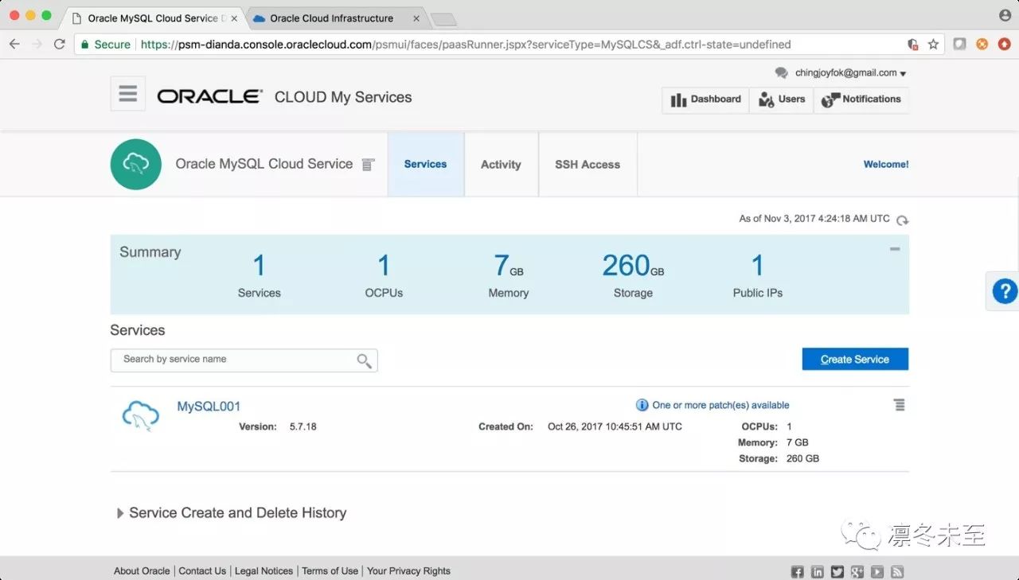Click the orange circular extension icon

982,45
